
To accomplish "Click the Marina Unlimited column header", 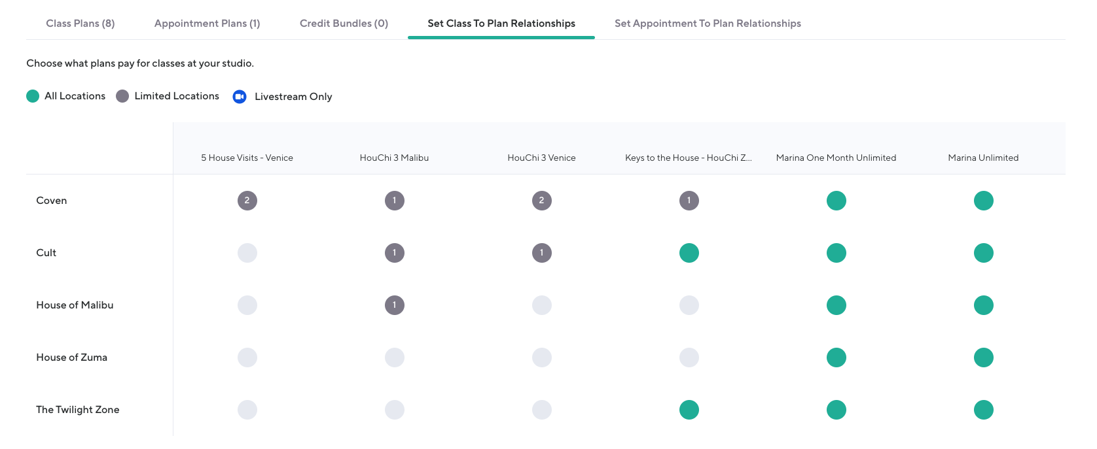I will tap(983, 158).
